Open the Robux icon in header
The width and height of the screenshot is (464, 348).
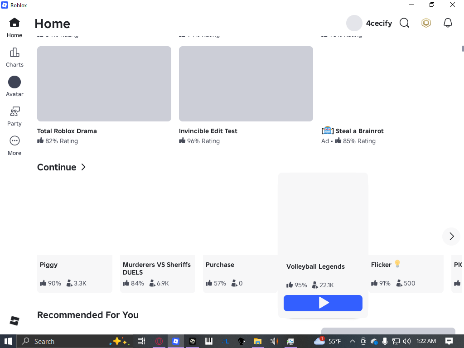[x=426, y=23]
